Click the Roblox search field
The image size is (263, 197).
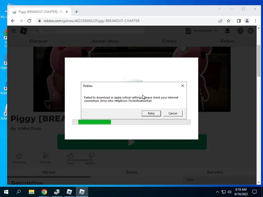click(89, 31)
